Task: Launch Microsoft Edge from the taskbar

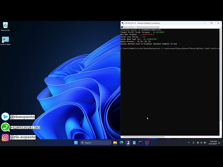Action: point(122,143)
